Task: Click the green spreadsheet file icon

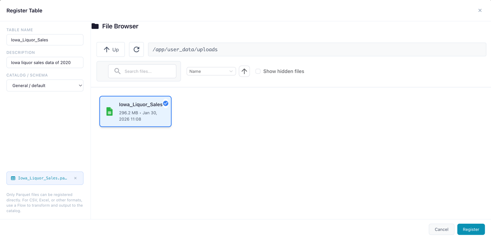Action: click(x=109, y=111)
